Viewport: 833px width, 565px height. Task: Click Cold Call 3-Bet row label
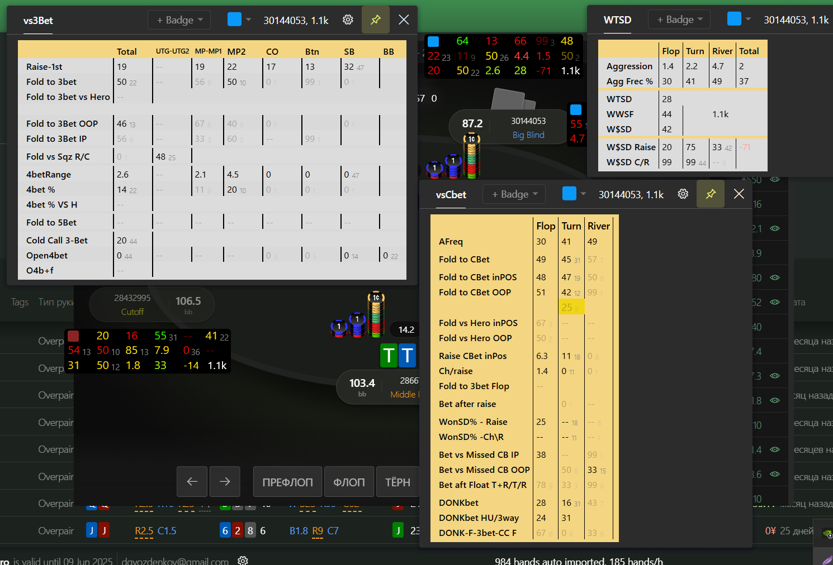[57, 240]
